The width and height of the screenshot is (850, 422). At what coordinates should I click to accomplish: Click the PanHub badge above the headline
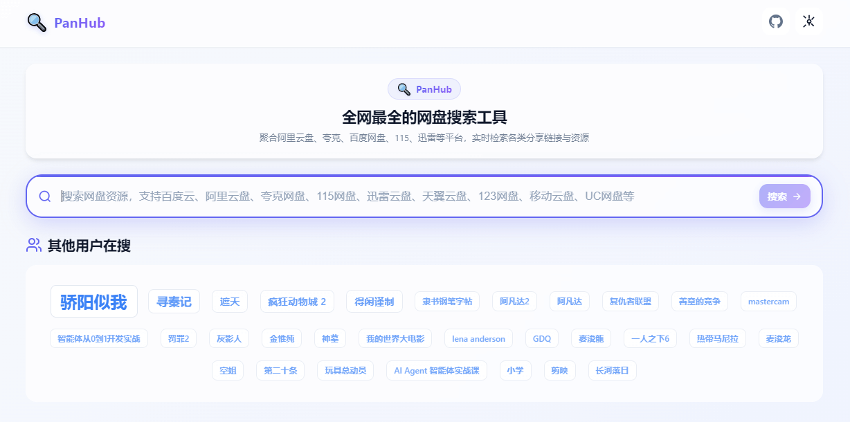pos(424,89)
